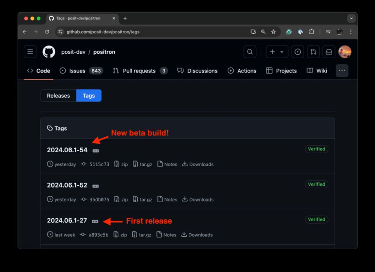375x272 pixels.
Task: Click Verified badge for tag 2024.06.1-27
Action: tap(316, 219)
